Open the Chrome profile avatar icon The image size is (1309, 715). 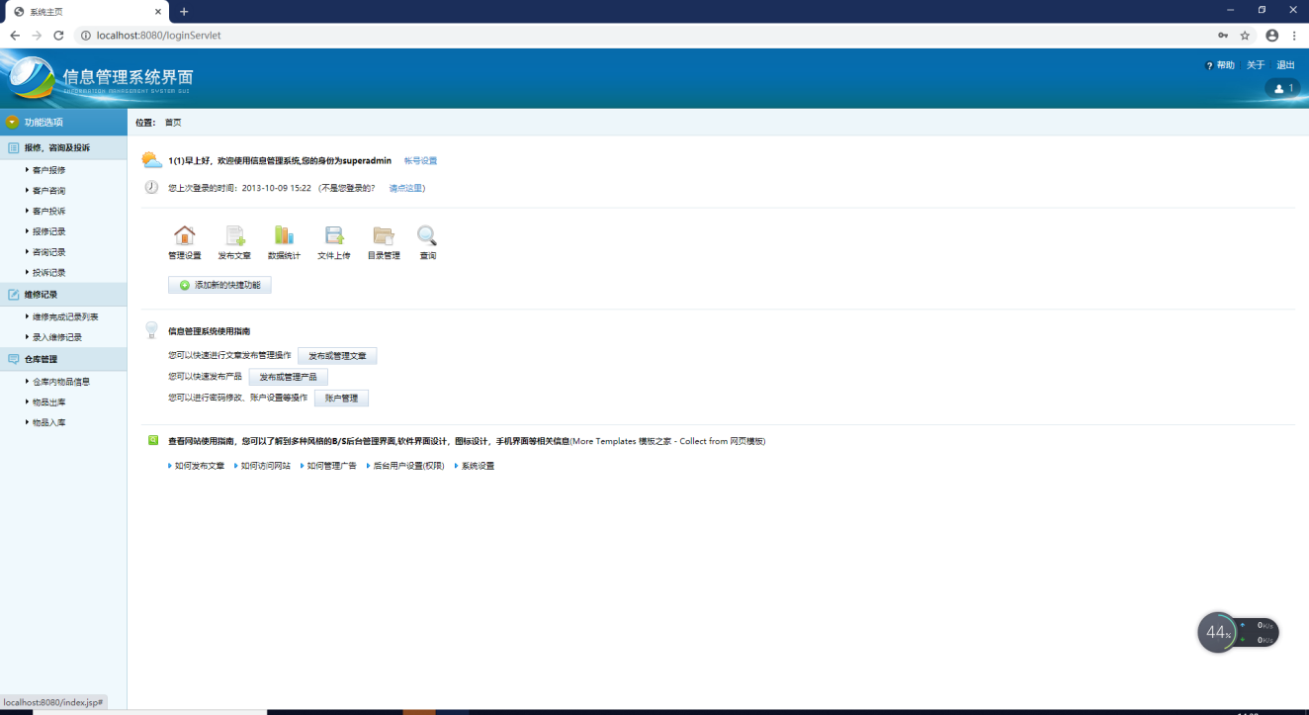point(1271,35)
